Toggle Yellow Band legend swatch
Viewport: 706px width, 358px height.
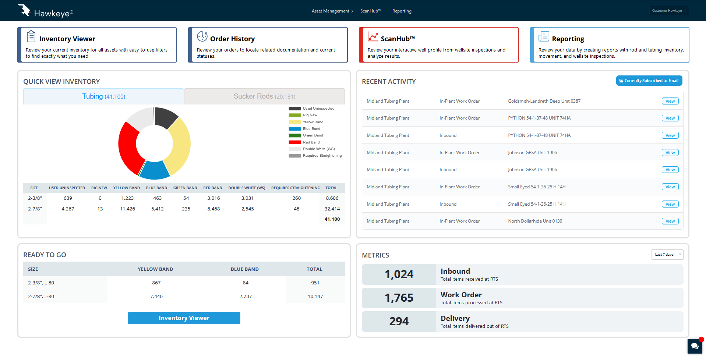(295, 122)
